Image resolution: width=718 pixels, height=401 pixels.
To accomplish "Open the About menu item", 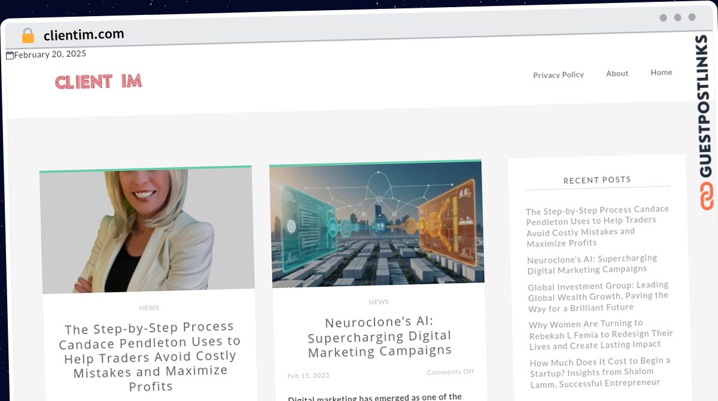I will 617,73.
